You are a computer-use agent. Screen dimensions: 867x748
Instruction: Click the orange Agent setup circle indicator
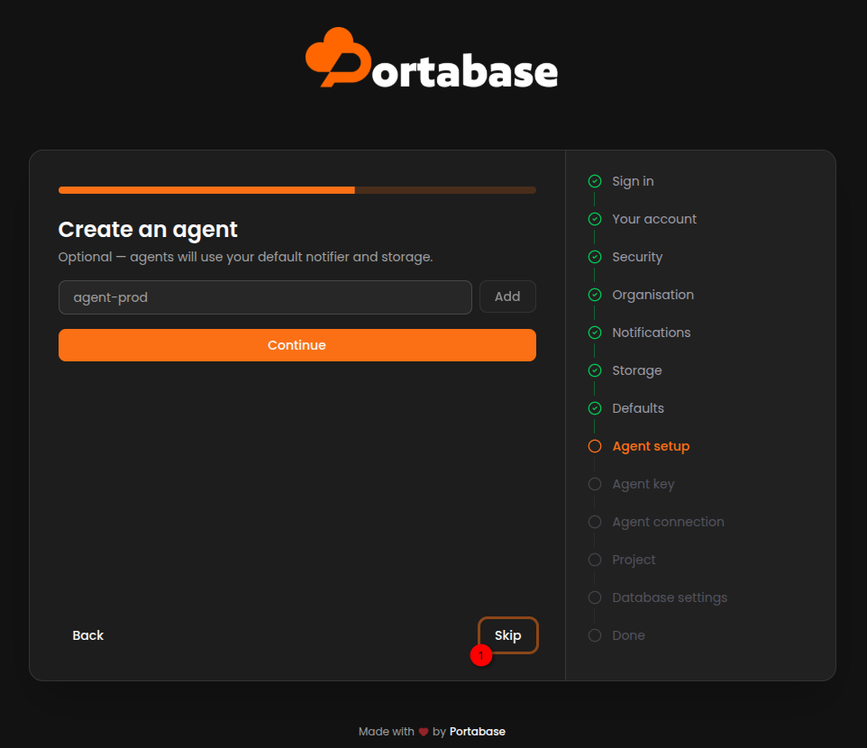[595, 446]
